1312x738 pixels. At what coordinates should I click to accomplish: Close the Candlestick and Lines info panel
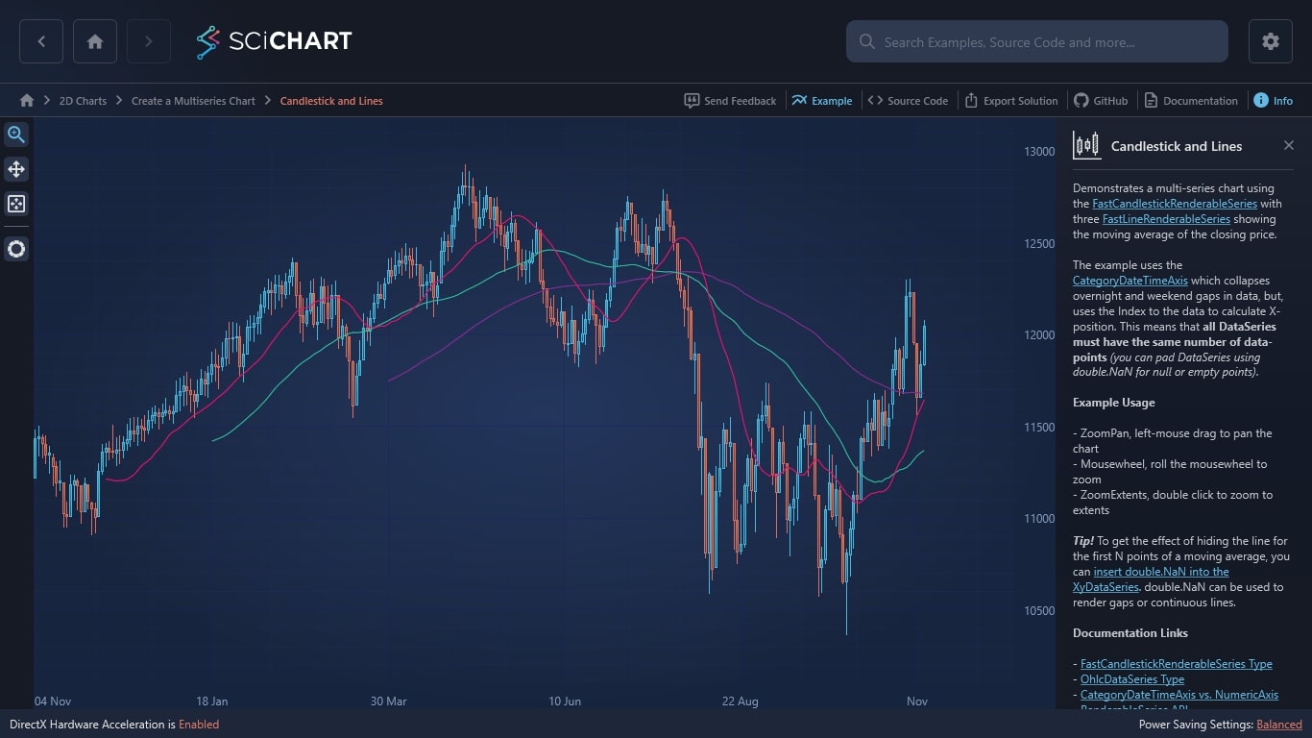1289,145
